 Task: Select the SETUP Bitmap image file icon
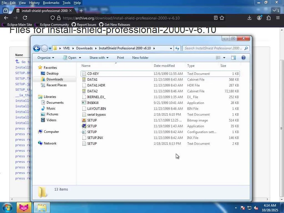(84, 120)
